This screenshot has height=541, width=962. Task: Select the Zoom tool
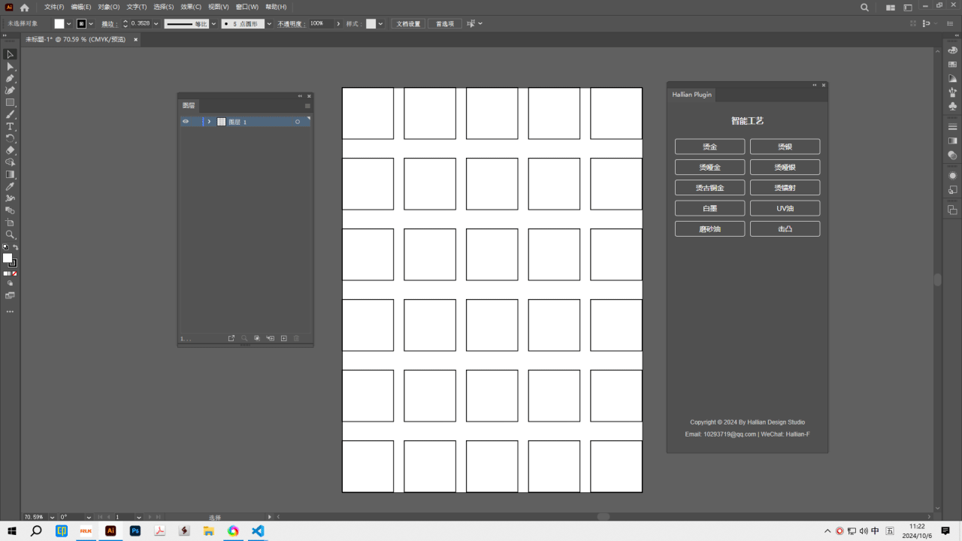pyautogui.click(x=11, y=234)
